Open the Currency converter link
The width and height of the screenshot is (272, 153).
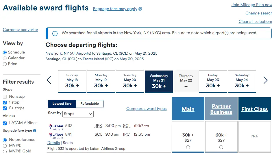21,30
